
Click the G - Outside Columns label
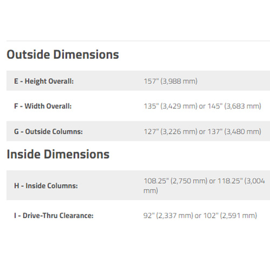click(x=48, y=131)
